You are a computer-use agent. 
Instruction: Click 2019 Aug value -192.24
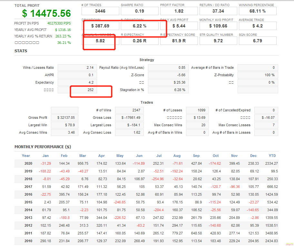[177, 171]
